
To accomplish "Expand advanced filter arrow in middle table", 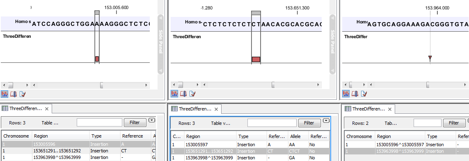I will (326, 121).
